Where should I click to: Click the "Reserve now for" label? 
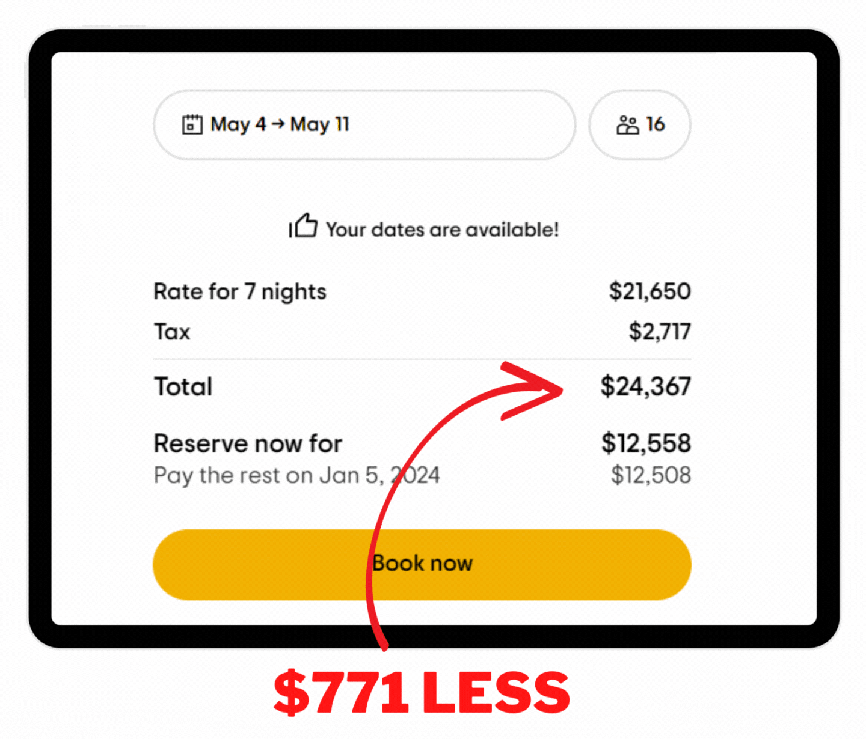[248, 443]
